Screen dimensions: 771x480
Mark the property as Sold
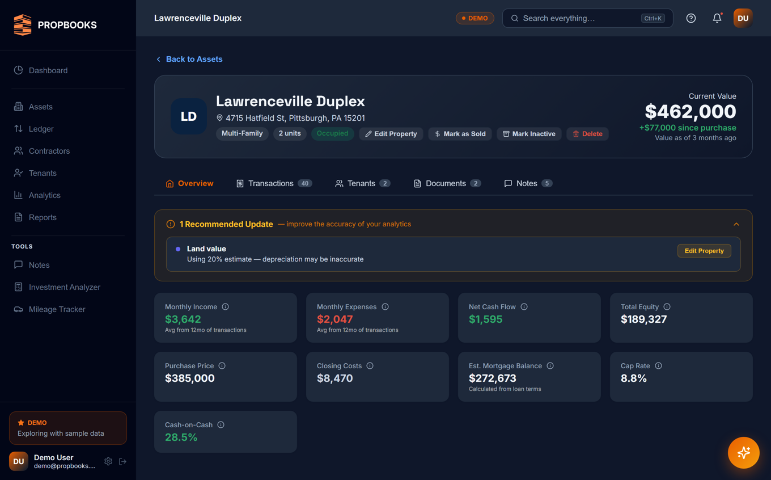(x=460, y=134)
